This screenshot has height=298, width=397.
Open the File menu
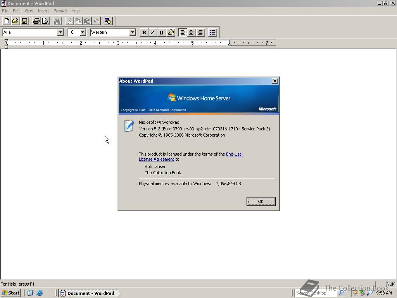(5, 11)
